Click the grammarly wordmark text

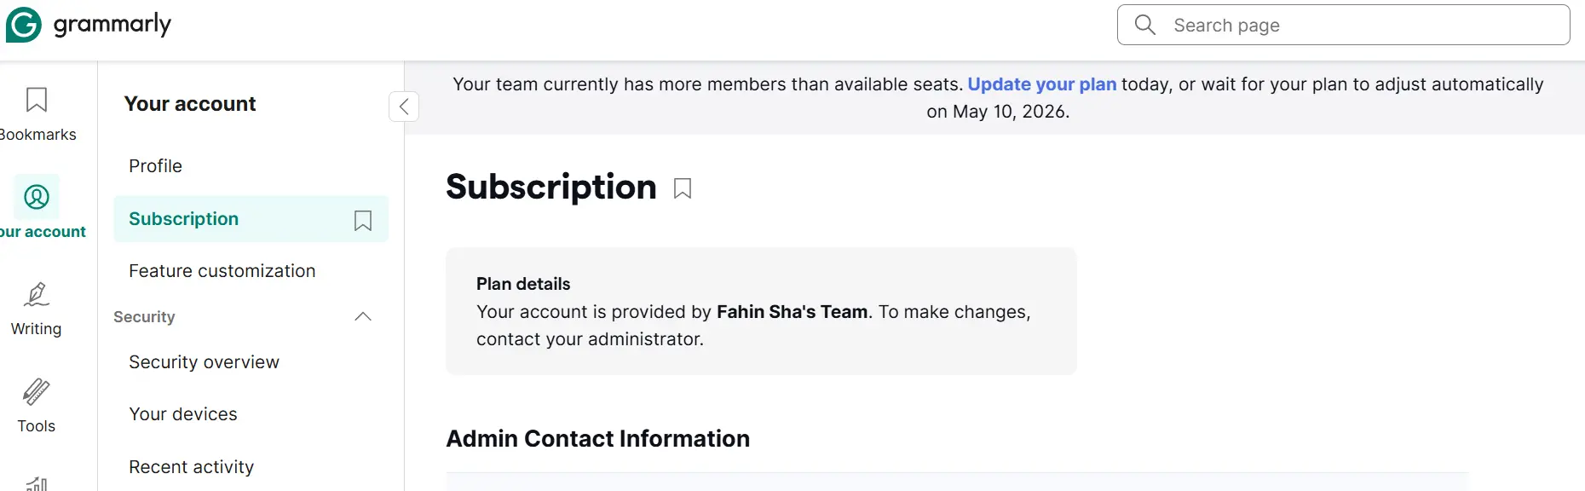point(112,25)
